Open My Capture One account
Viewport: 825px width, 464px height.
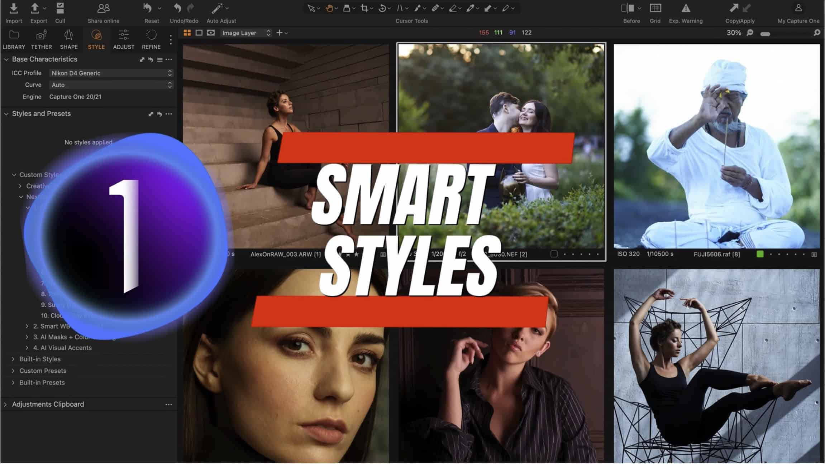(x=798, y=8)
